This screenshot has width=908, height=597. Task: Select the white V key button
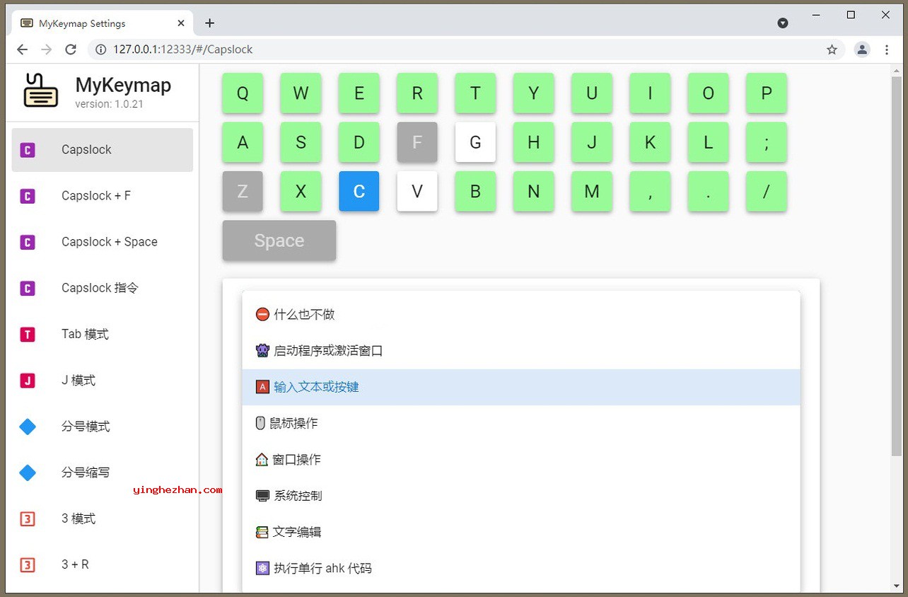(417, 191)
